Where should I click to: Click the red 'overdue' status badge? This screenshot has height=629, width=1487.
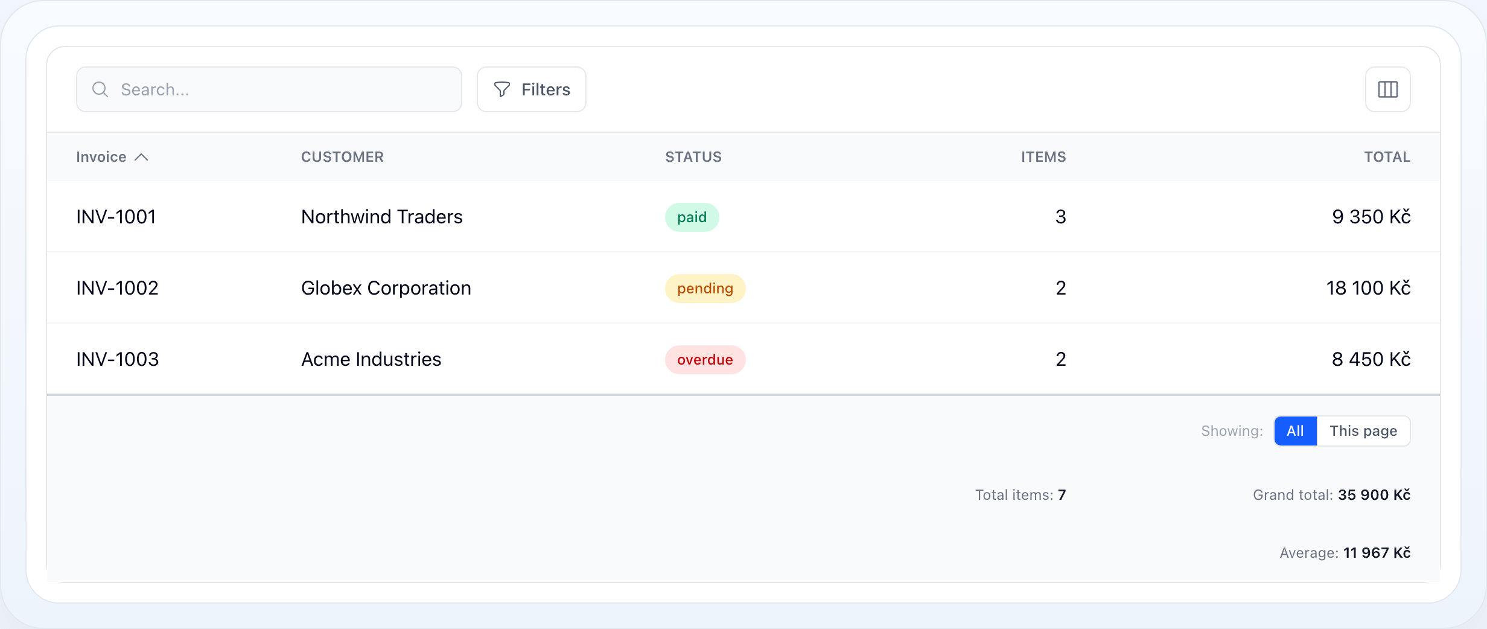[705, 360]
